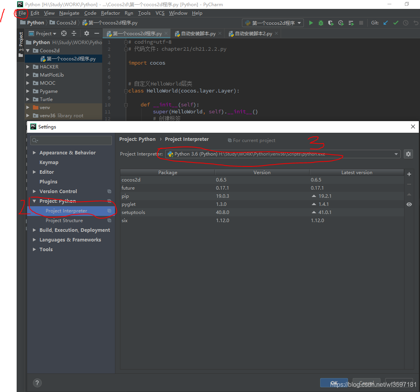420x392 pixels.
Task: Select Plugins settings page
Action: (x=48, y=182)
